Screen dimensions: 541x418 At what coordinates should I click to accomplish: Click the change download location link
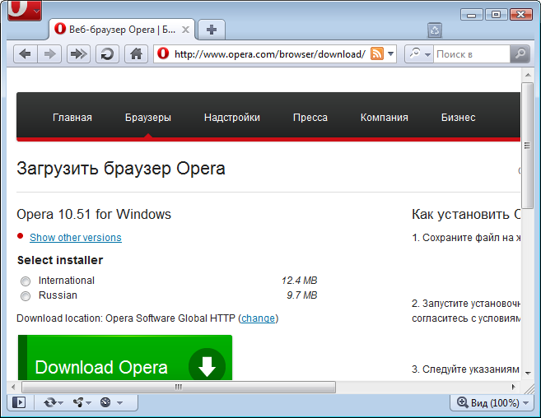coord(258,318)
